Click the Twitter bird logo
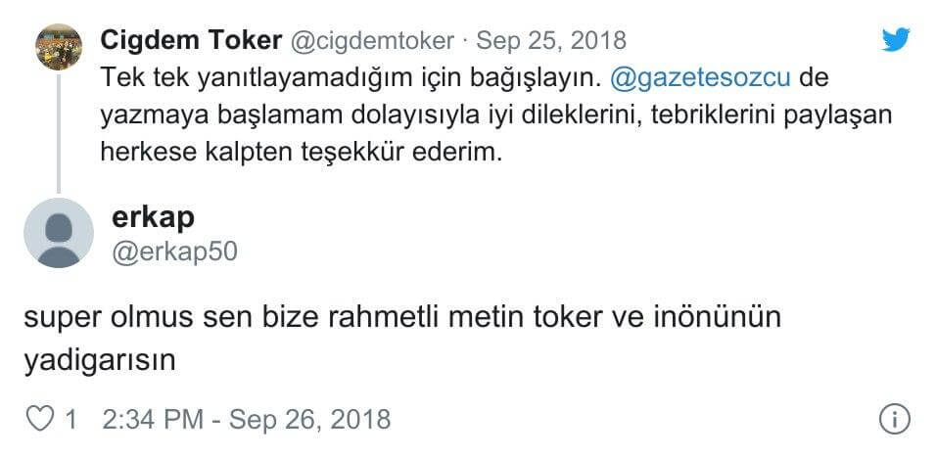 [x=896, y=38]
